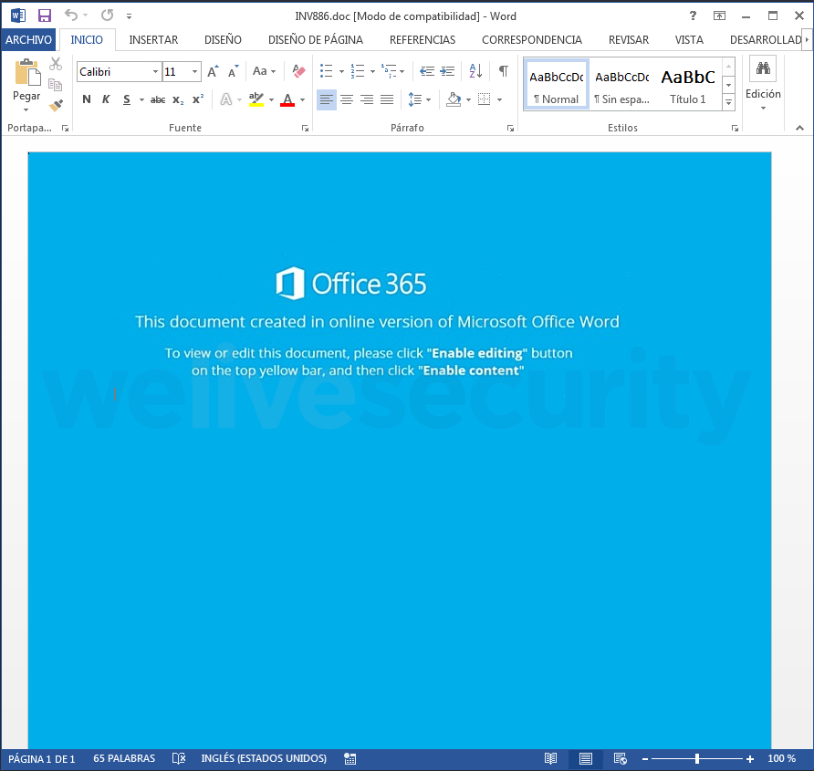Click the Save icon in quick access toolbar
The height and width of the screenshot is (771, 814).
click(44, 16)
